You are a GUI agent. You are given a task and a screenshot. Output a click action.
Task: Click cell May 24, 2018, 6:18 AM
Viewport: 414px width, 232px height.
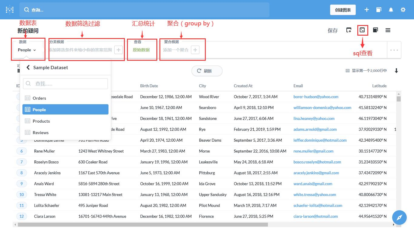(253, 162)
